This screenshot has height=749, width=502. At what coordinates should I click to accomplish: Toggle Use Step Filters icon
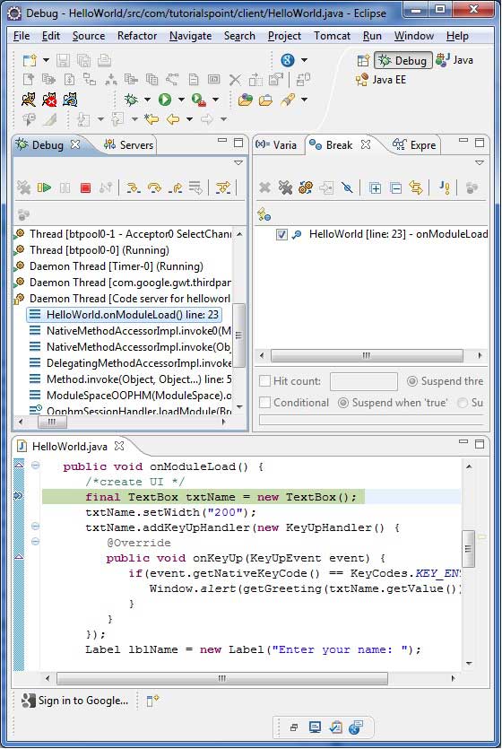(223, 187)
